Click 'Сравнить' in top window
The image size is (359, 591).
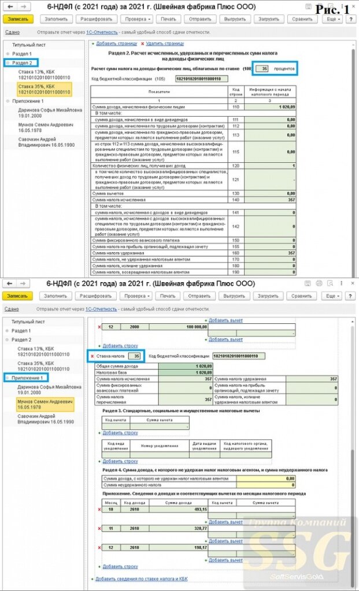coord(302,19)
